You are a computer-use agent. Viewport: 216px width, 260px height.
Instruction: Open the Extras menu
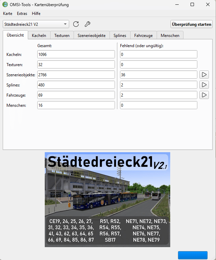pyautogui.click(x=22, y=14)
